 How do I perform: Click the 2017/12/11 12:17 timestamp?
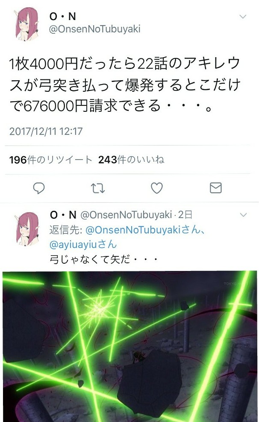pyautogui.click(x=46, y=131)
